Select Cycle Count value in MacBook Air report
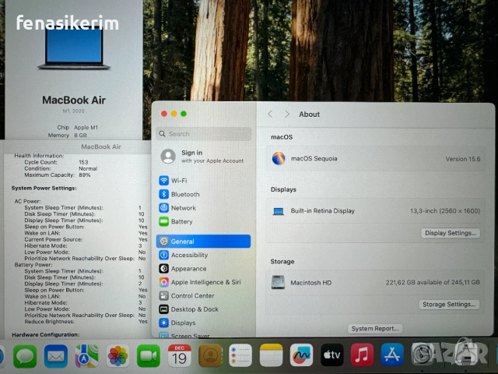This screenshot has width=498, height=374. point(83,162)
